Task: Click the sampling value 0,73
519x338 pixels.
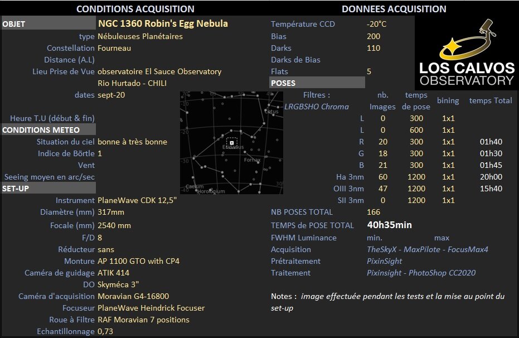Action: pyautogui.click(x=105, y=331)
